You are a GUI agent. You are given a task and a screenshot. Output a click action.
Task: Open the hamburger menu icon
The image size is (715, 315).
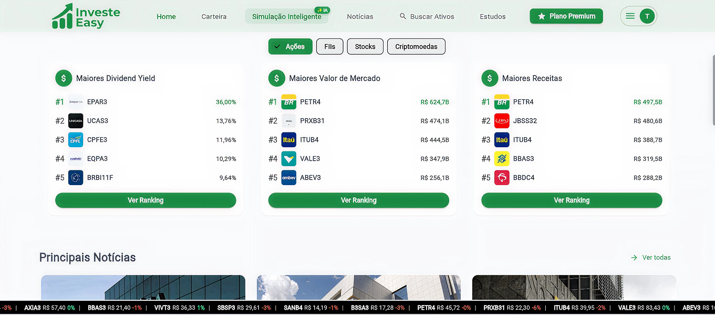630,16
